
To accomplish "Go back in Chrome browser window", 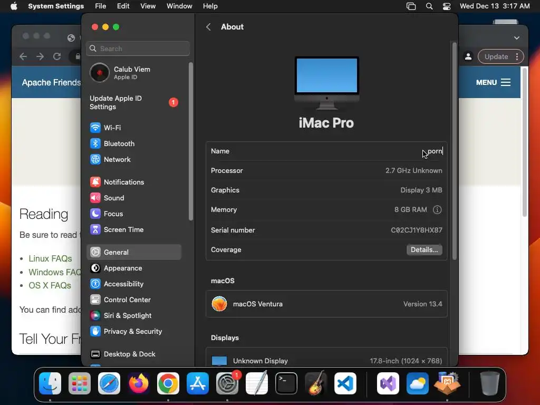I will (x=23, y=56).
